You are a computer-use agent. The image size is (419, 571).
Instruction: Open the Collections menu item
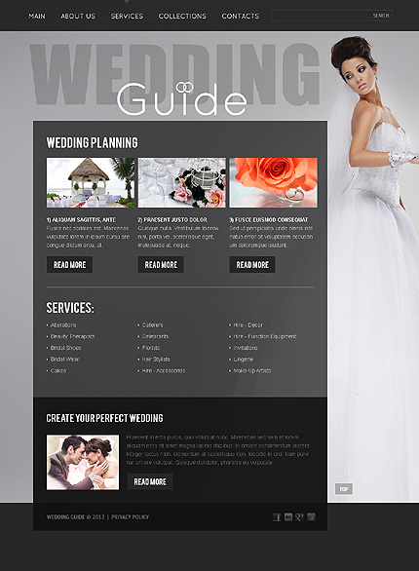click(182, 16)
